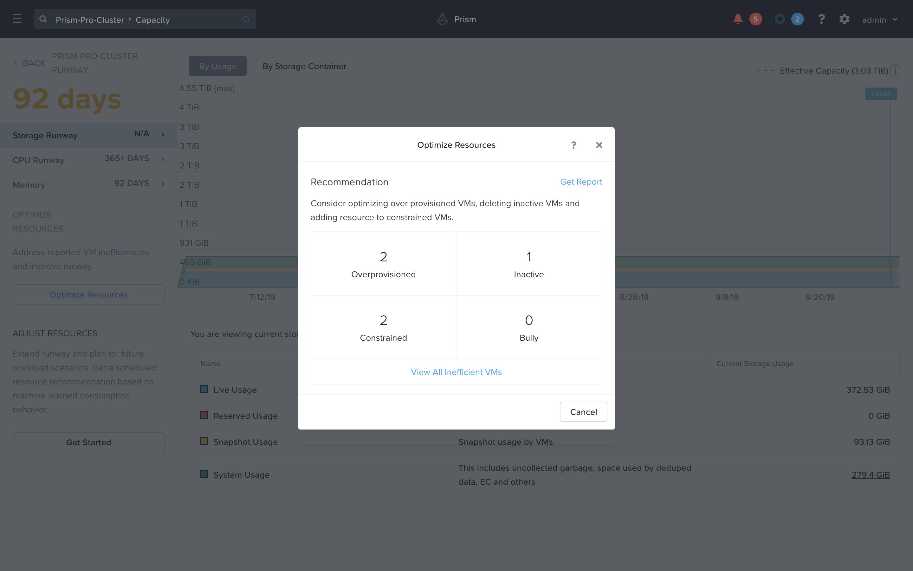Click the Effective Capacity legend label
Viewport: 913px width, 571px height.
tap(834, 71)
